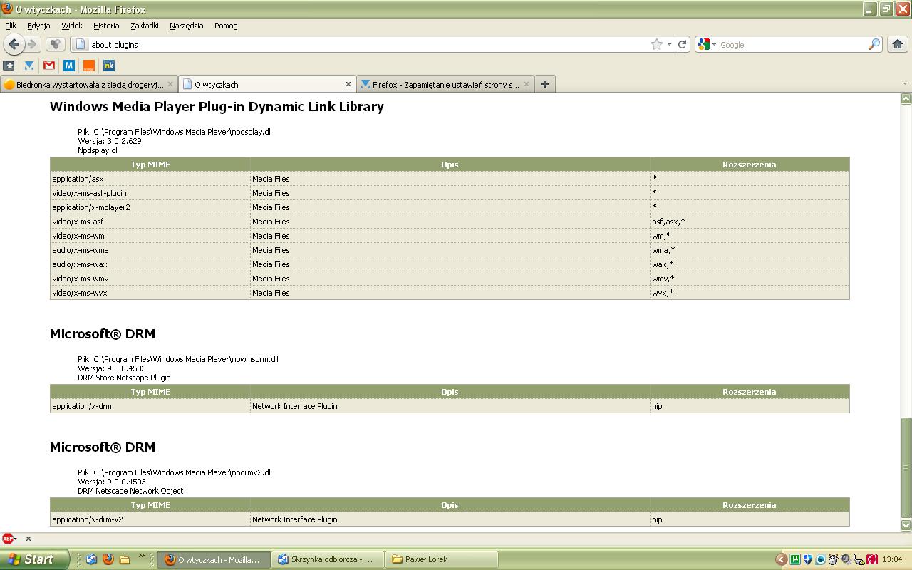Open the Widok menu

[x=72, y=26]
